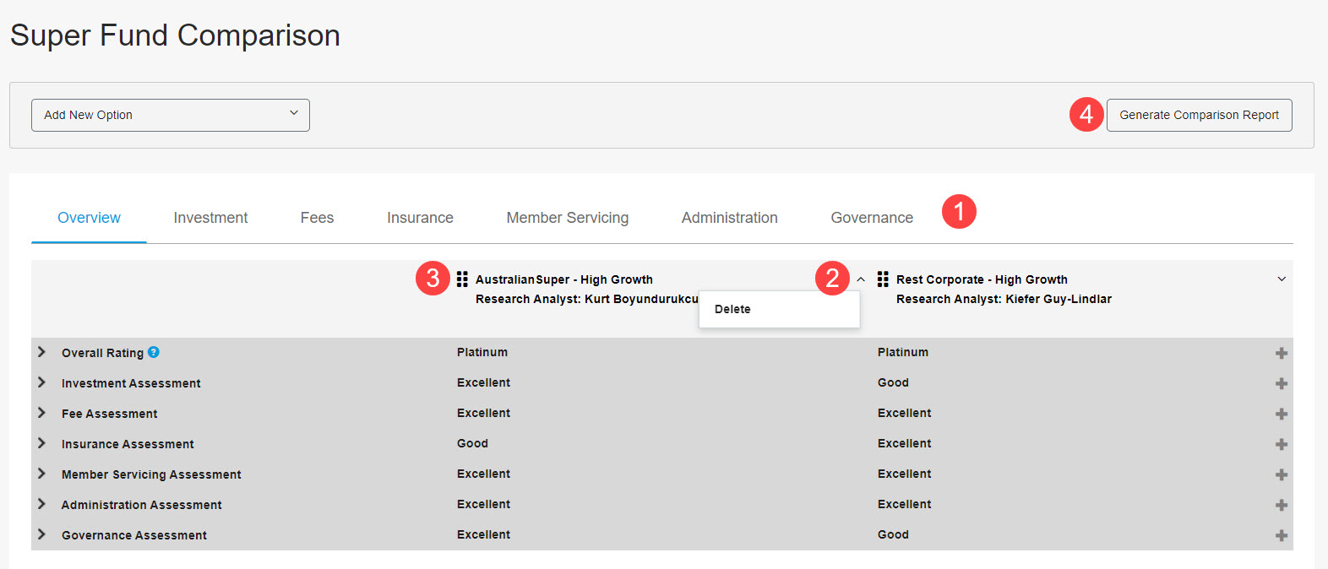Choose Delete from the column menu
The image size is (1328, 569).
[x=780, y=309]
